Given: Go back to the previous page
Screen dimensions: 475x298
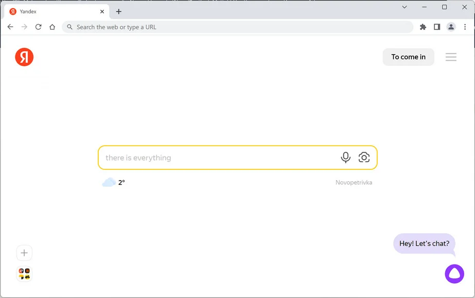Looking at the screenshot, I should click(10, 27).
